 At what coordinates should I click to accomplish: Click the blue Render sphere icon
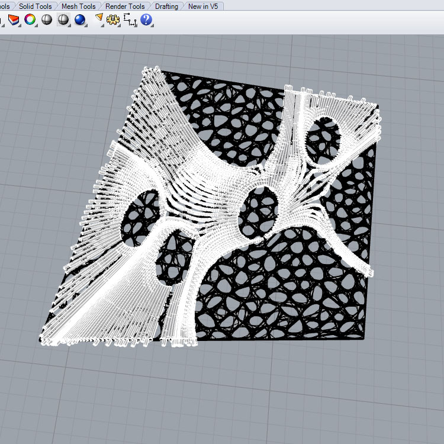(80, 20)
